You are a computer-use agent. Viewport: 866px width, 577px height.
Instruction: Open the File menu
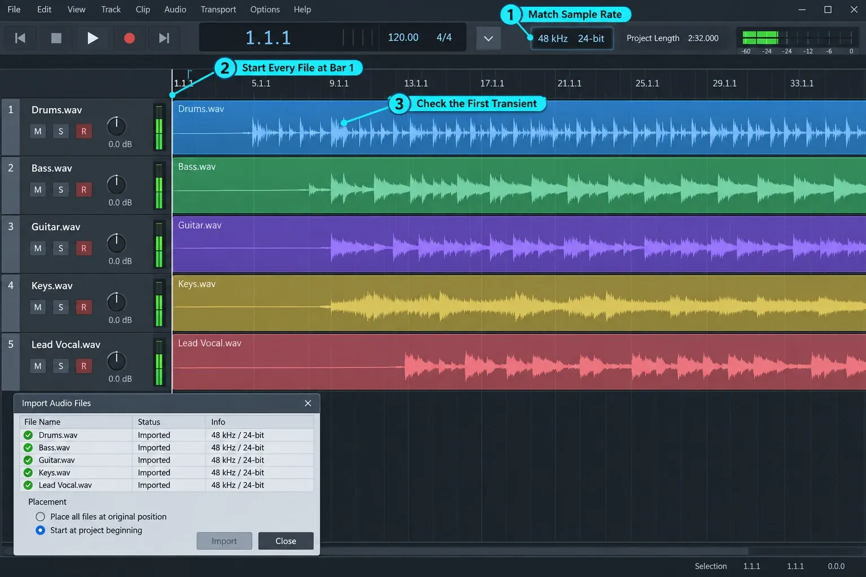click(x=14, y=10)
